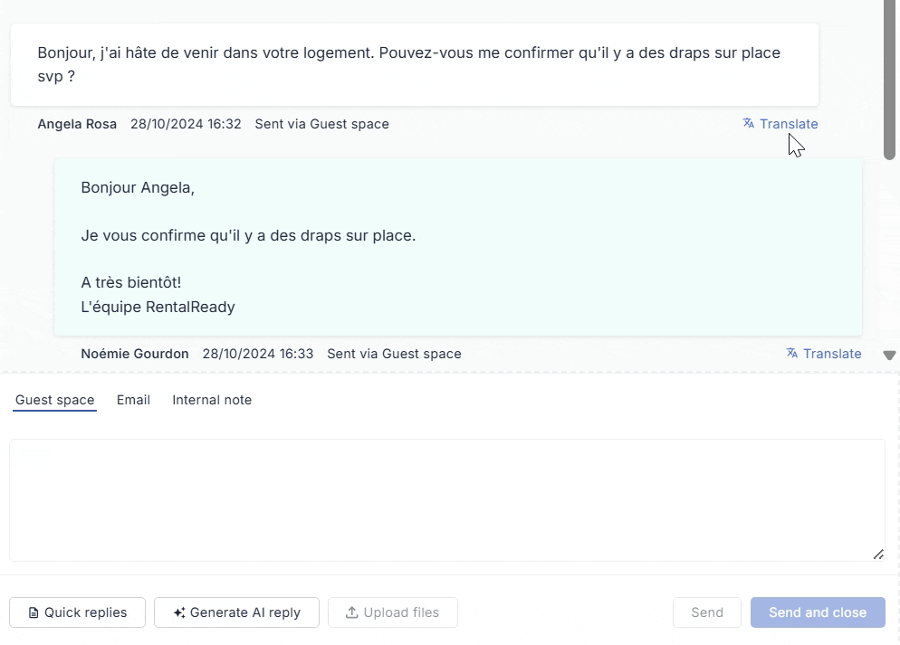Screen dimensions: 900x645
Task: Generate an AI reply
Action: click(x=236, y=612)
